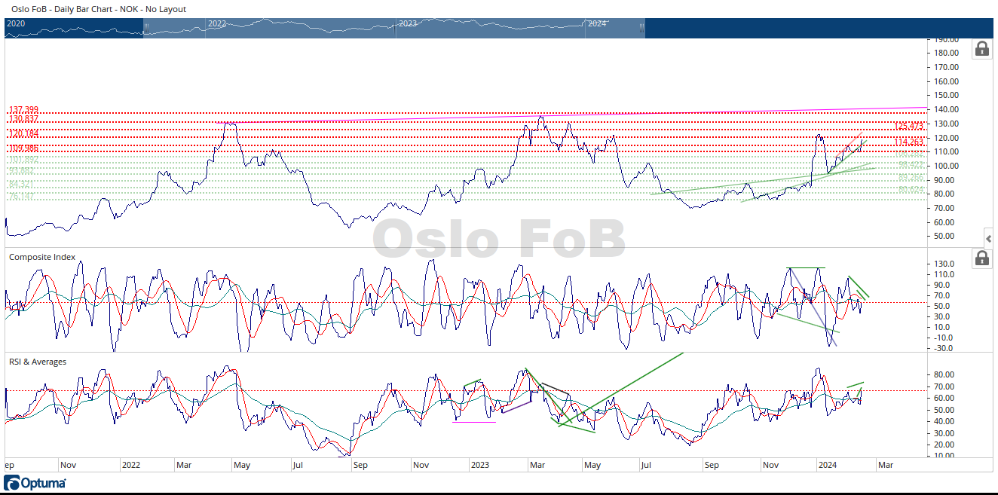Click 2023 in the overview timeline
The height and width of the screenshot is (495, 998).
[408, 23]
